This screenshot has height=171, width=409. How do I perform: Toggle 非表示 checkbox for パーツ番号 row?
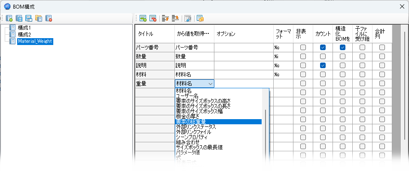(x=303, y=48)
